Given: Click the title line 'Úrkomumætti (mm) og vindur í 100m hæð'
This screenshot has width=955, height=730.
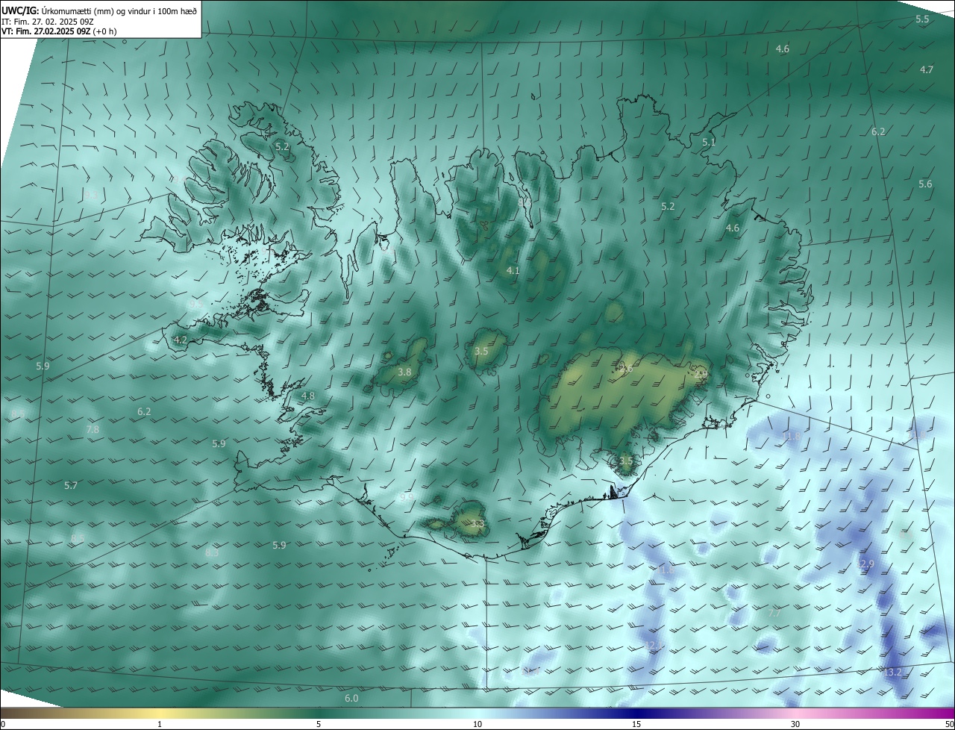Looking at the screenshot, I should coord(119,10).
